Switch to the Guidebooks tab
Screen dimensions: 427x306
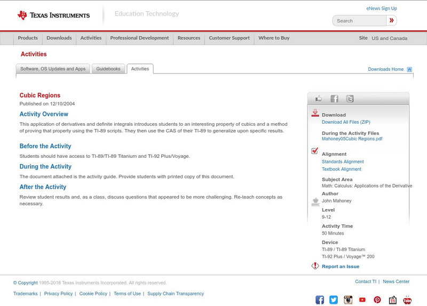108,69
